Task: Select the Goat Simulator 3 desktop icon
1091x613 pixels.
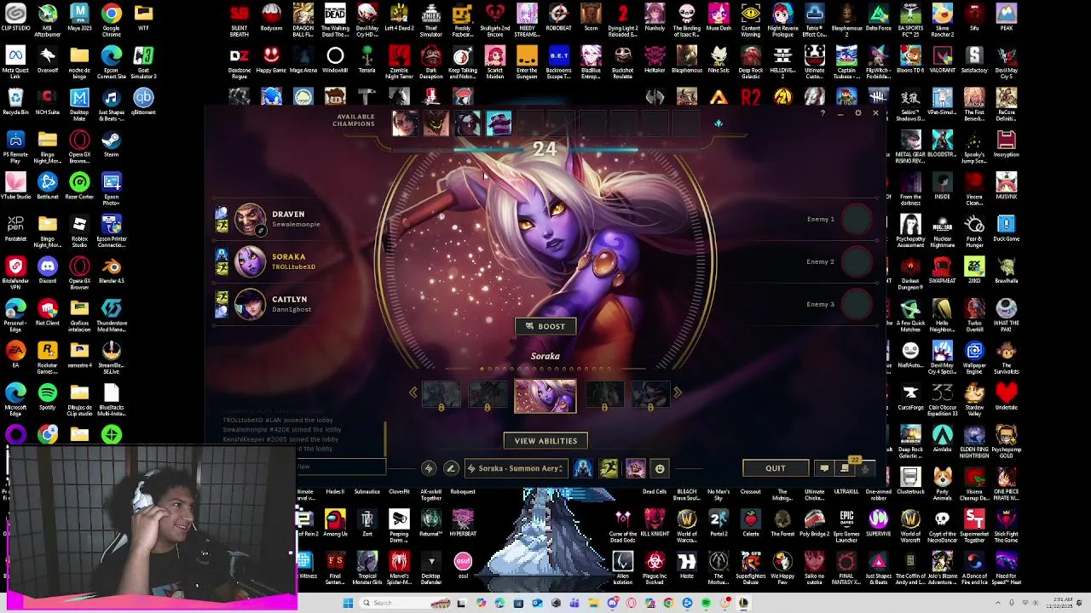Action: 143,61
